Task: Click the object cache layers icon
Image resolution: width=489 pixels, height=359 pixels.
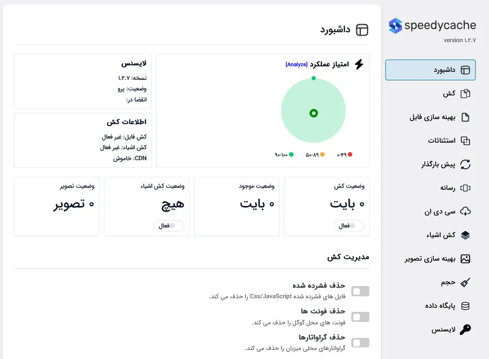Action: pos(465,235)
